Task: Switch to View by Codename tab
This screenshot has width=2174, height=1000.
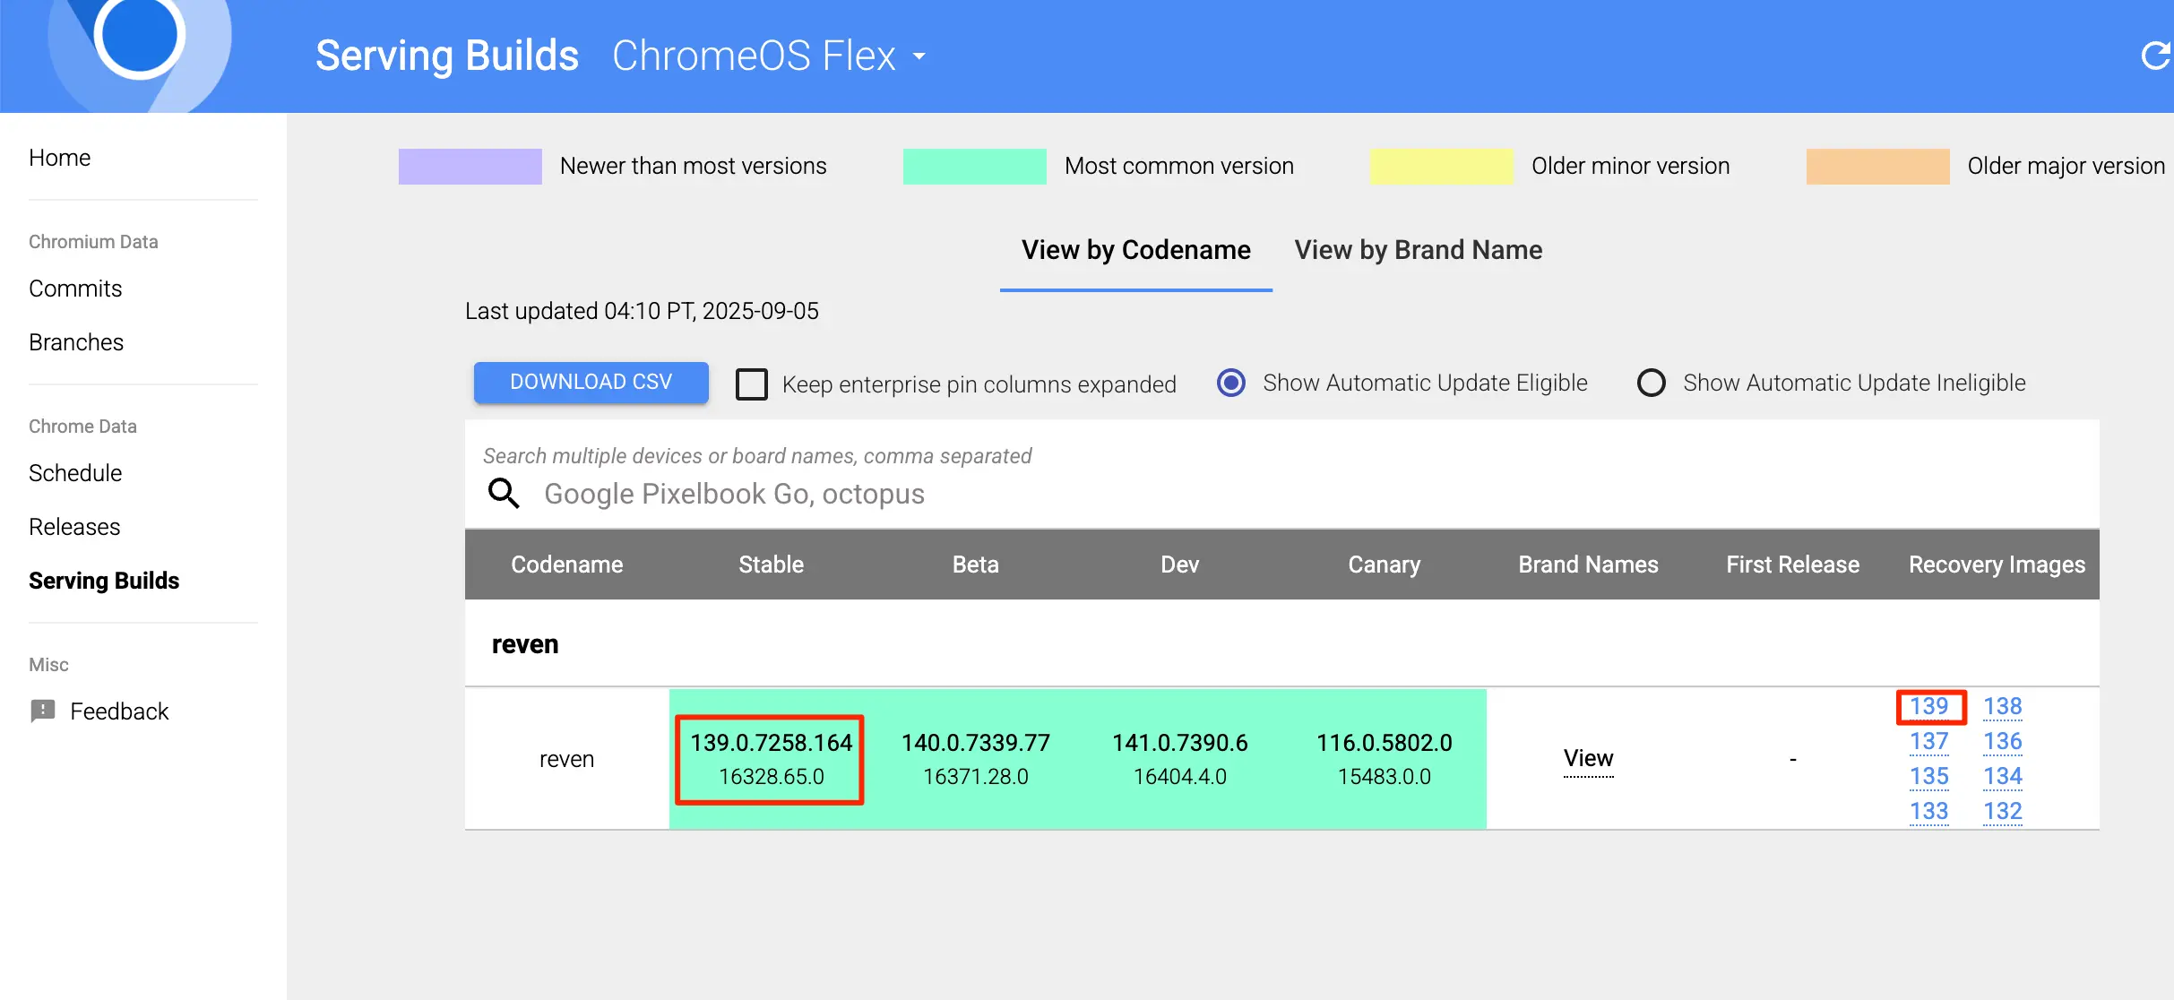Action: click(x=1135, y=250)
